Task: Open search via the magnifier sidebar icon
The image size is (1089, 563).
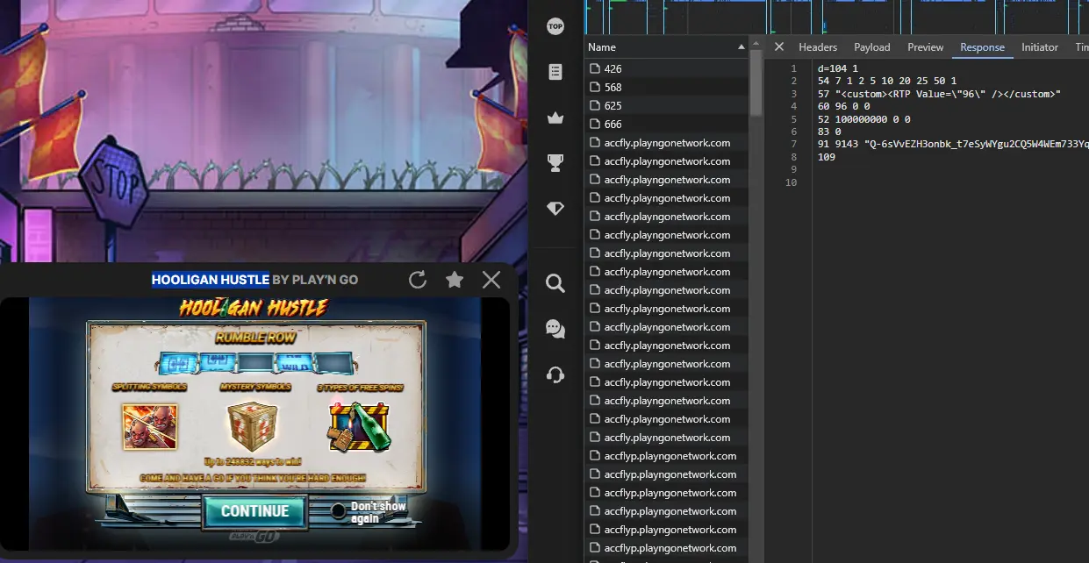Action: pyautogui.click(x=555, y=283)
